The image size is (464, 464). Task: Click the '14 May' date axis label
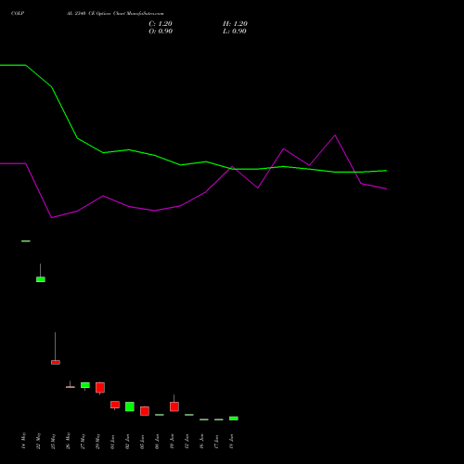pyautogui.click(x=23, y=441)
